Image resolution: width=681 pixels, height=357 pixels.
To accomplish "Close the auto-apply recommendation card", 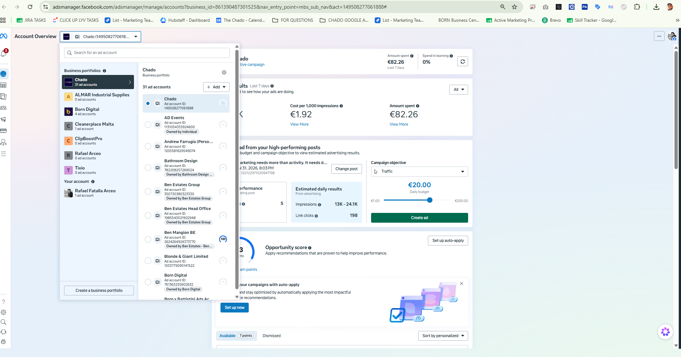I will (x=462, y=283).
